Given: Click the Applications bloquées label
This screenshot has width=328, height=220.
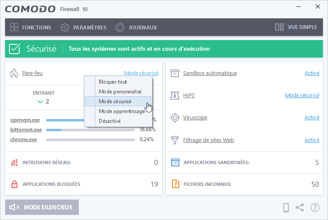Looking at the screenshot, I should tap(51, 184).
